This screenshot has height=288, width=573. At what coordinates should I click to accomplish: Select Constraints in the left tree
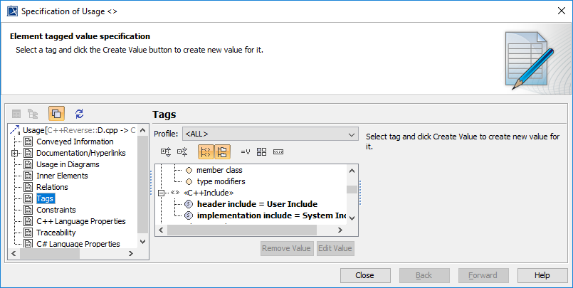56,210
